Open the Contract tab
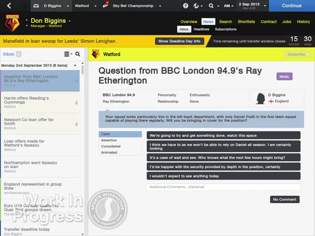The height and width of the screenshot is (236, 315). point(269,22)
